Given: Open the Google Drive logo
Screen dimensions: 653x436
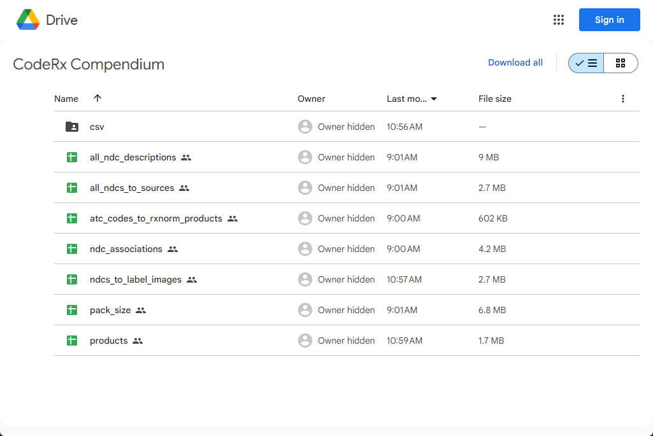Looking at the screenshot, I should click(x=28, y=19).
